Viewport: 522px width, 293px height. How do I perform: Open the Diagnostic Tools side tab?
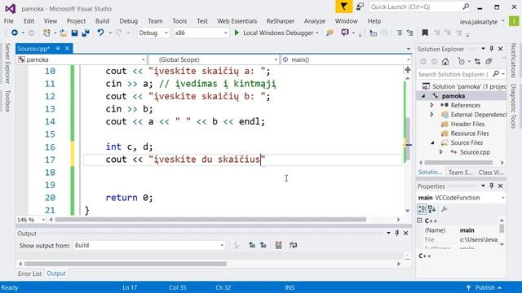(x=513, y=106)
